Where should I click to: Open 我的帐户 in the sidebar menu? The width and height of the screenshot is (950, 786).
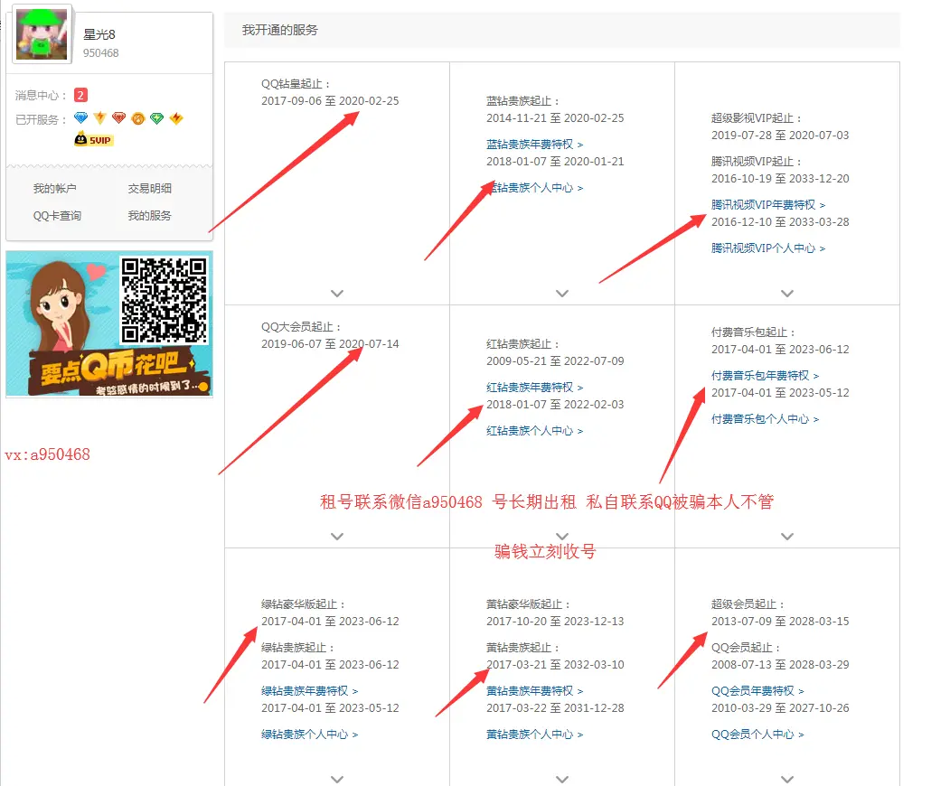click(54, 188)
